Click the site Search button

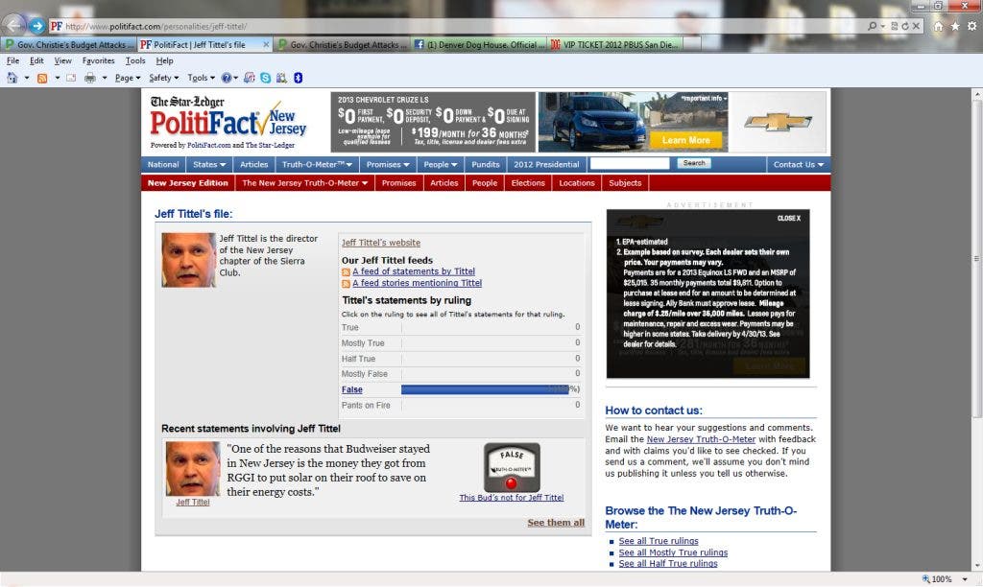(x=694, y=163)
